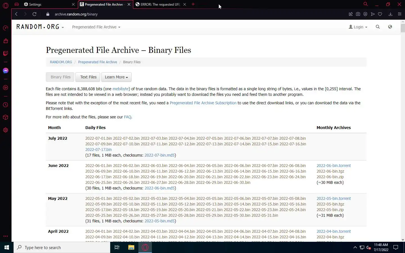Open the Login dropdown
The image size is (405, 253).
(358, 27)
